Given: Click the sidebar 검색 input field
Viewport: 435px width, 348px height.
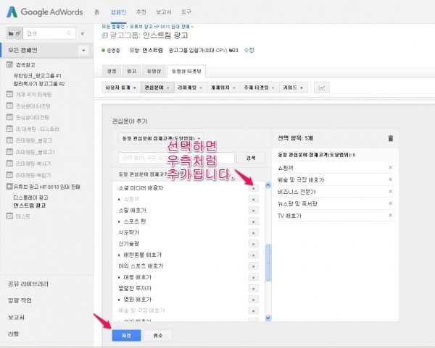Looking at the screenshot, I should click(49, 33).
